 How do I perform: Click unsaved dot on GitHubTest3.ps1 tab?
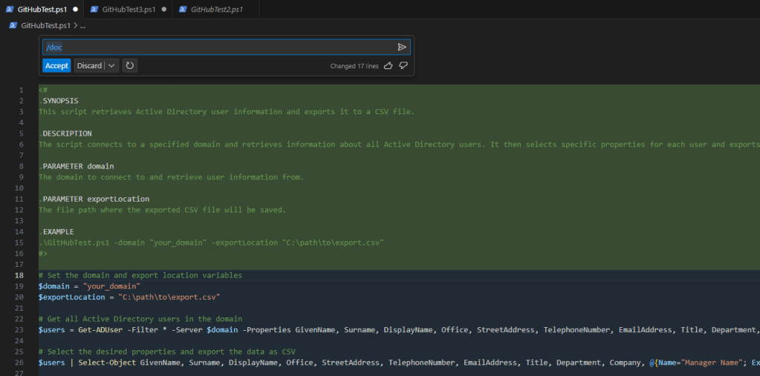pyautogui.click(x=163, y=10)
